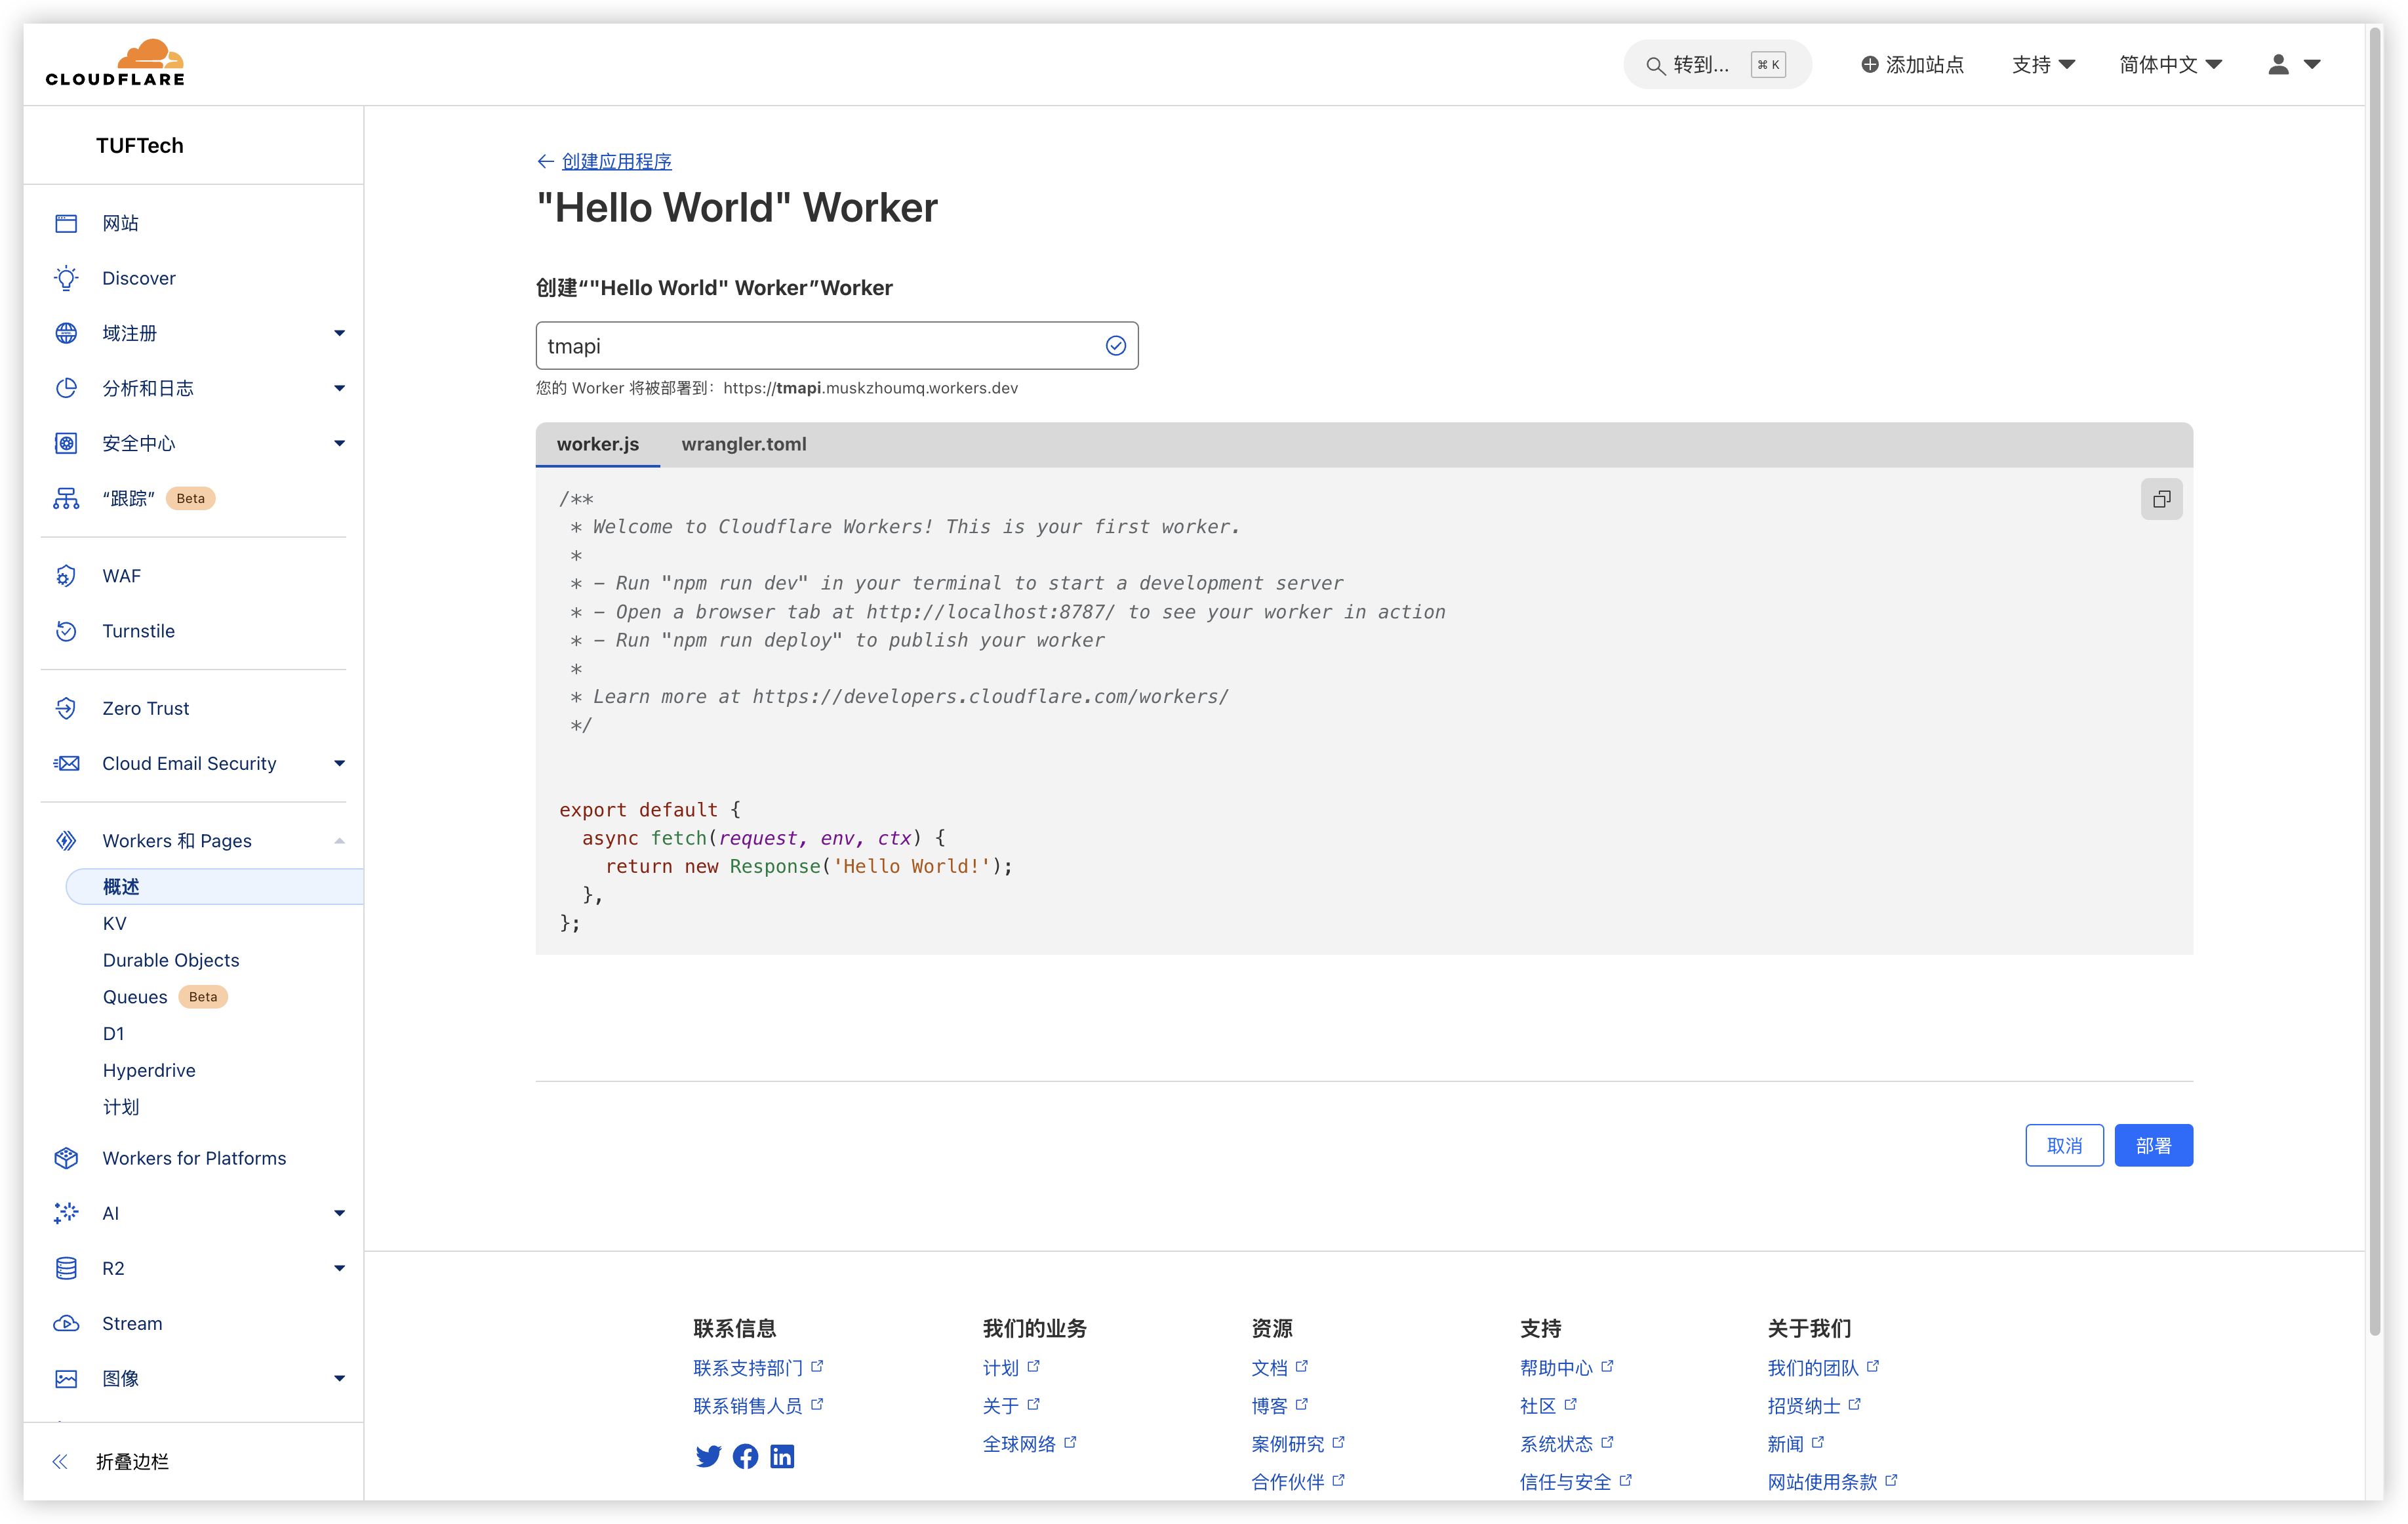Click the Zero Trust sidebar icon

pyautogui.click(x=66, y=708)
